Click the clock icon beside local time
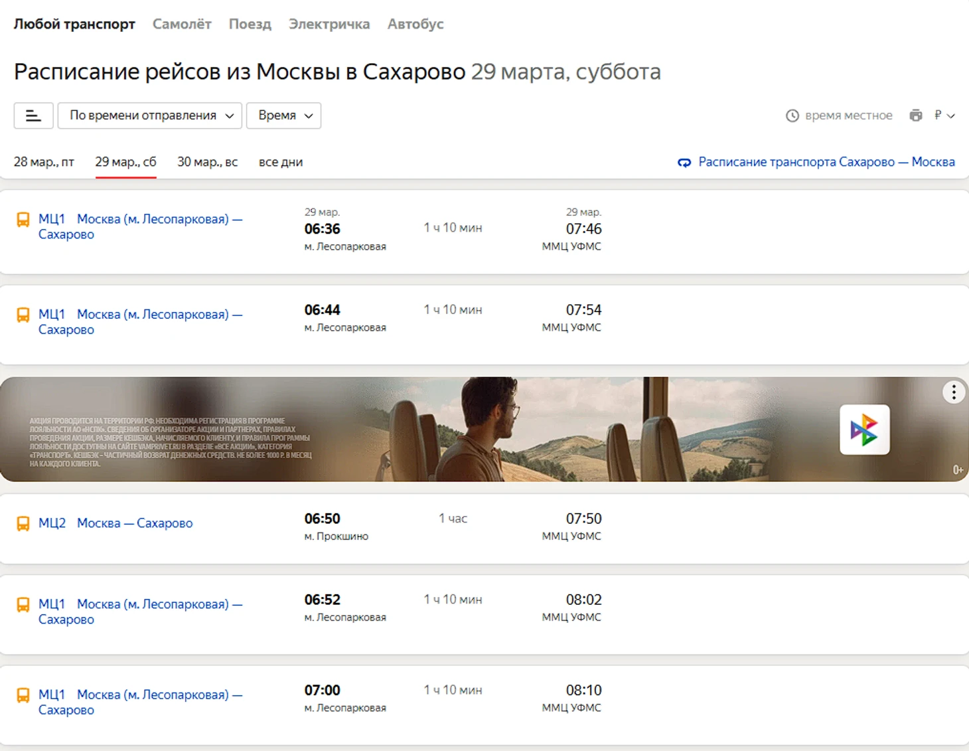The height and width of the screenshot is (751, 969). (792, 116)
